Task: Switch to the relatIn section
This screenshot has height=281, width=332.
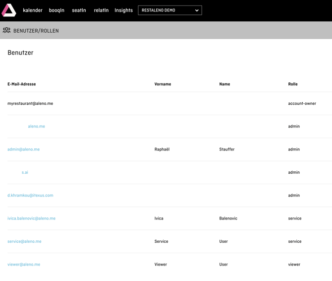Action: (101, 10)
